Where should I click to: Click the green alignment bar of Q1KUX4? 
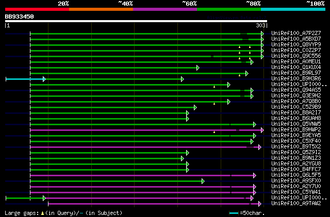pyautogui.click(x=113, y=68)
